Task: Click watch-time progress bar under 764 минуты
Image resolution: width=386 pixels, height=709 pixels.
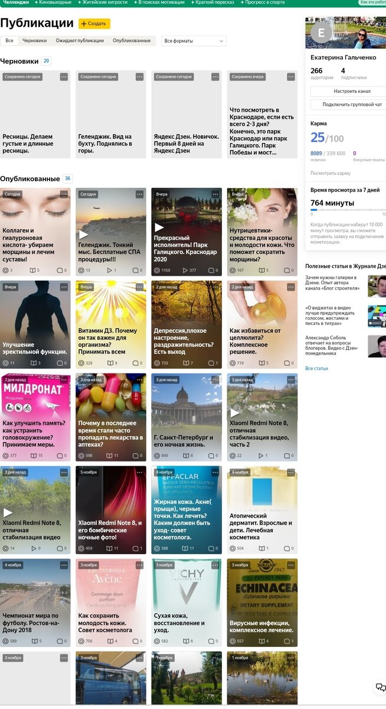Action: coord(348,209)
